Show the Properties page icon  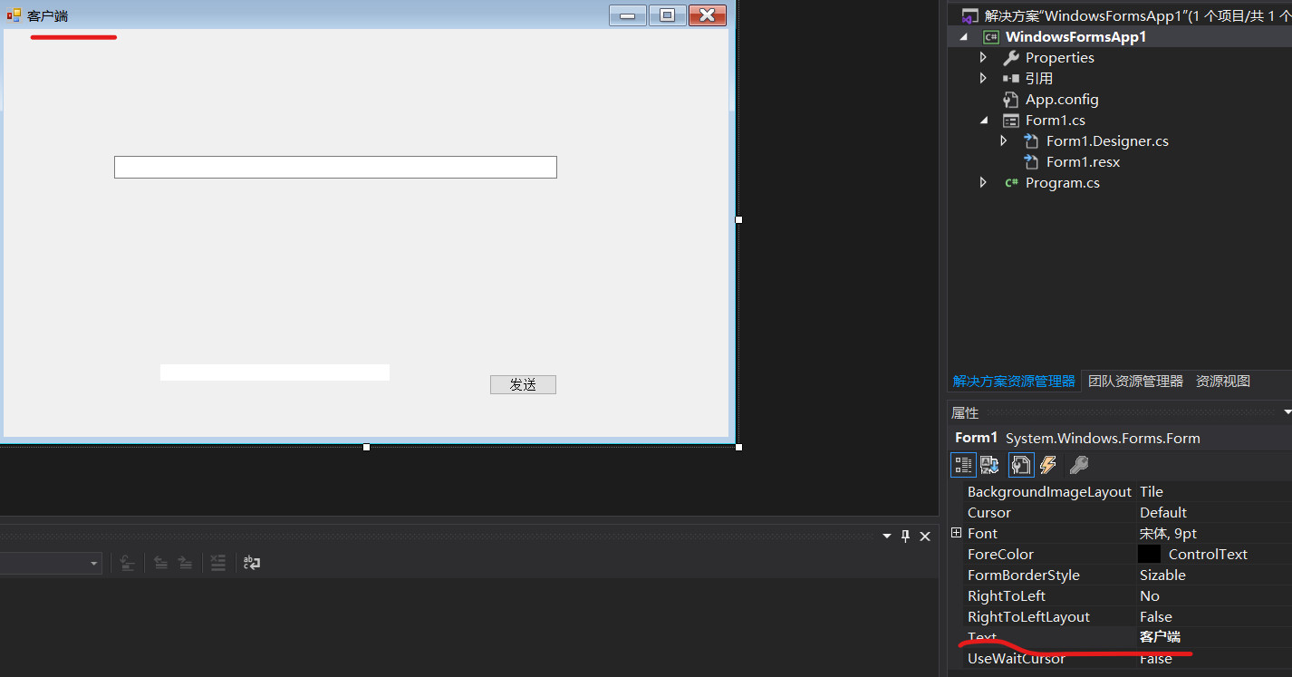point(1021,465)
